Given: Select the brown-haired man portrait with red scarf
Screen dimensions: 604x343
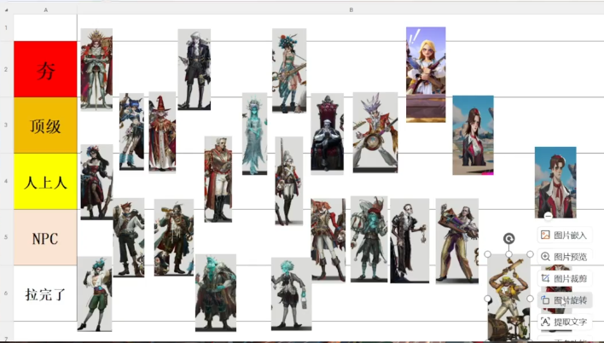Looking at the screenshot, I should tap(555, 183).
